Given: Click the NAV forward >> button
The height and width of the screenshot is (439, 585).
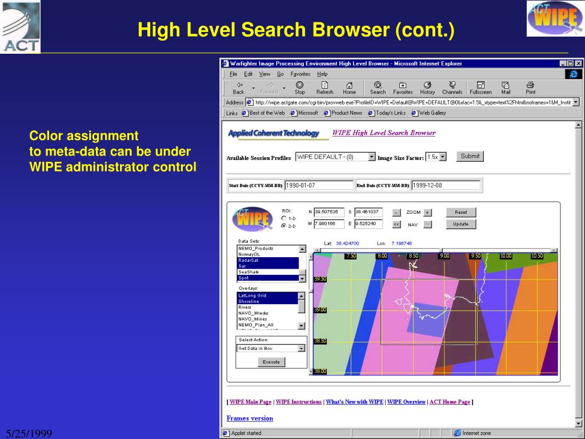Looking at the screenshot, I should click(427, 224).
